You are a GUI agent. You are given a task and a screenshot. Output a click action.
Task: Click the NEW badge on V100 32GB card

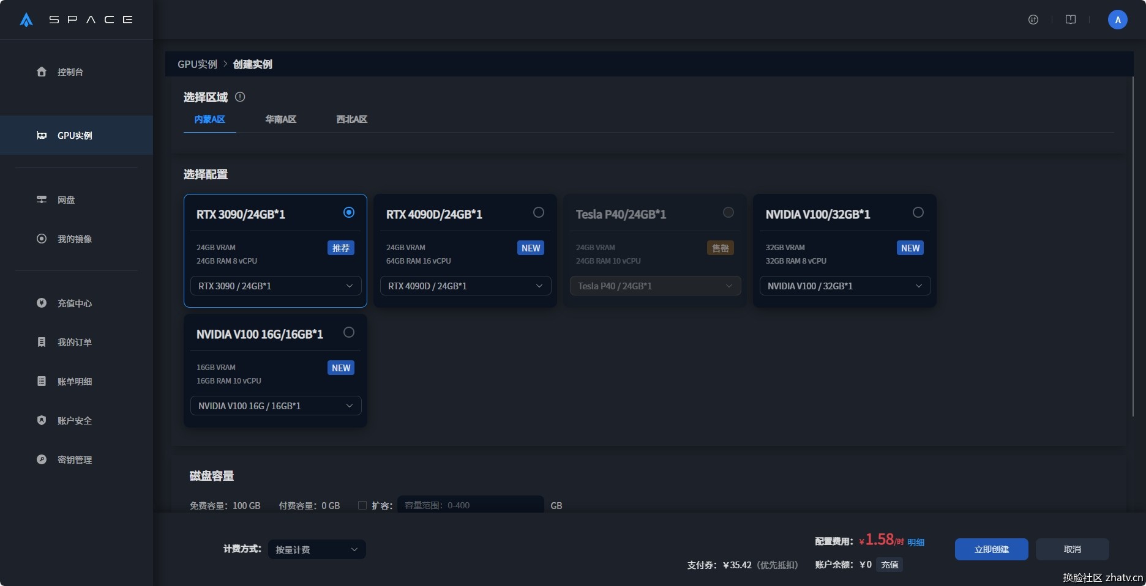(910, 248)
